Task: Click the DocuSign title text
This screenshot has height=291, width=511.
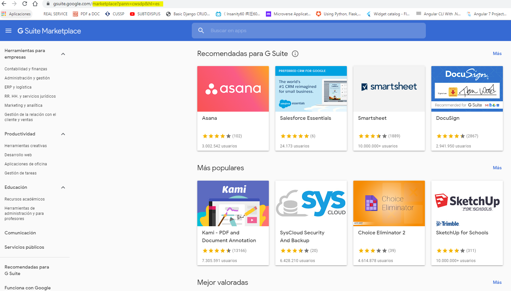Action: tap(448, 118)
